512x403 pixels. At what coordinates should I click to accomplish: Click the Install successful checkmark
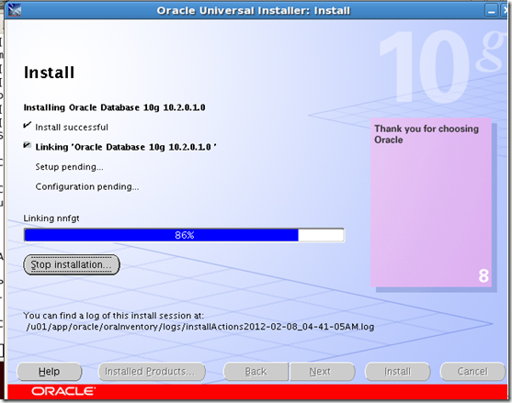28,125
